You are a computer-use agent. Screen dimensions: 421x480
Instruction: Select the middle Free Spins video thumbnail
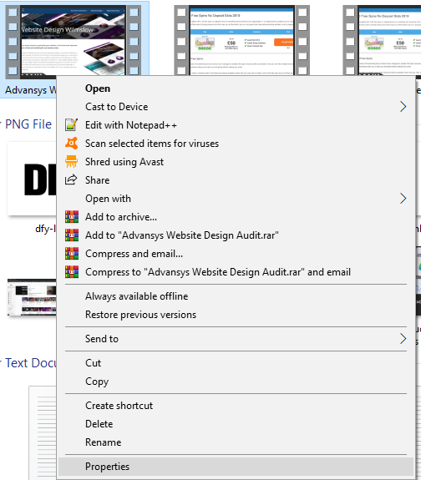point(241,40)
